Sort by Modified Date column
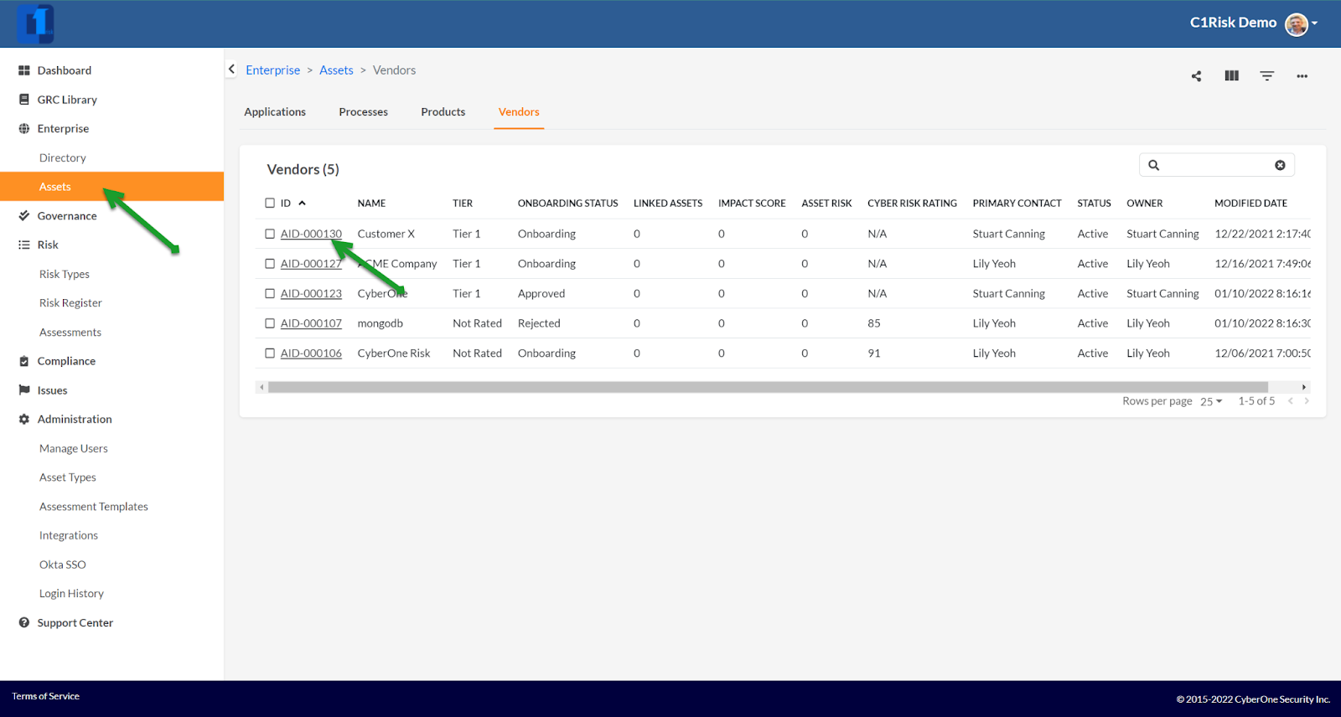This screenshot has height=717, width=1341. pos(1250,204)
